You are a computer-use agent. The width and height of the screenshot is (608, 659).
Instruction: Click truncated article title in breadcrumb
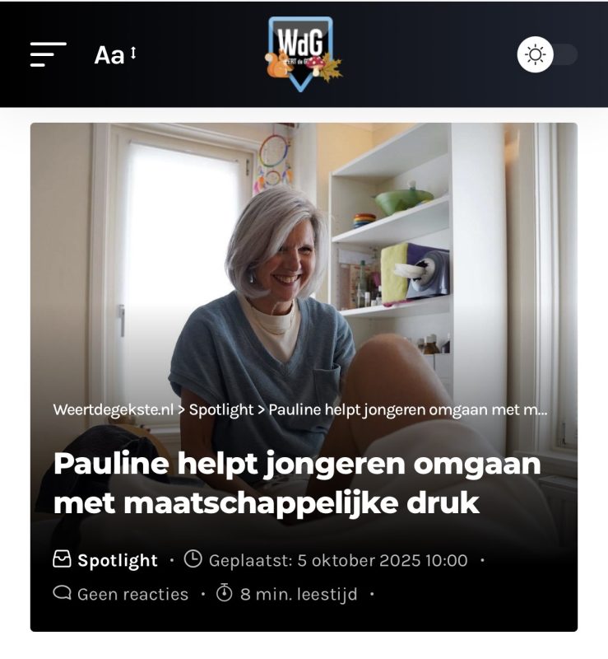coord(408,409)
